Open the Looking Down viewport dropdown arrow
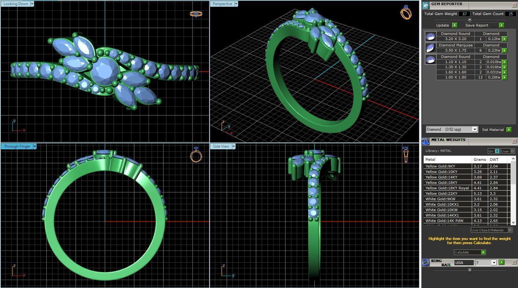Screen dimensions: 518x288 (32, 4)
